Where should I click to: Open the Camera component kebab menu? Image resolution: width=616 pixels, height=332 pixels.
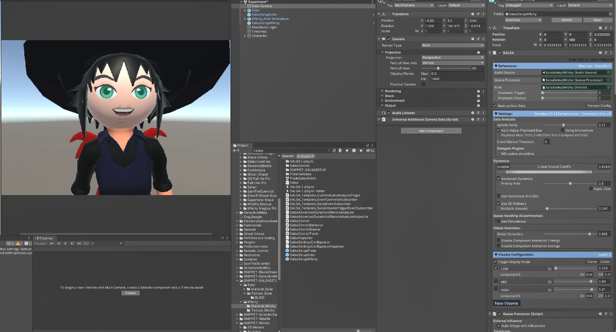pos(483,39)
